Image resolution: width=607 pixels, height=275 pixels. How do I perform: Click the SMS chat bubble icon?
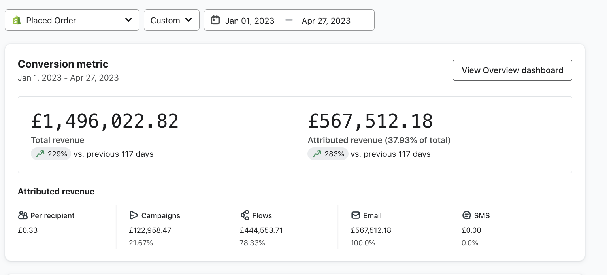pos(466,215)
